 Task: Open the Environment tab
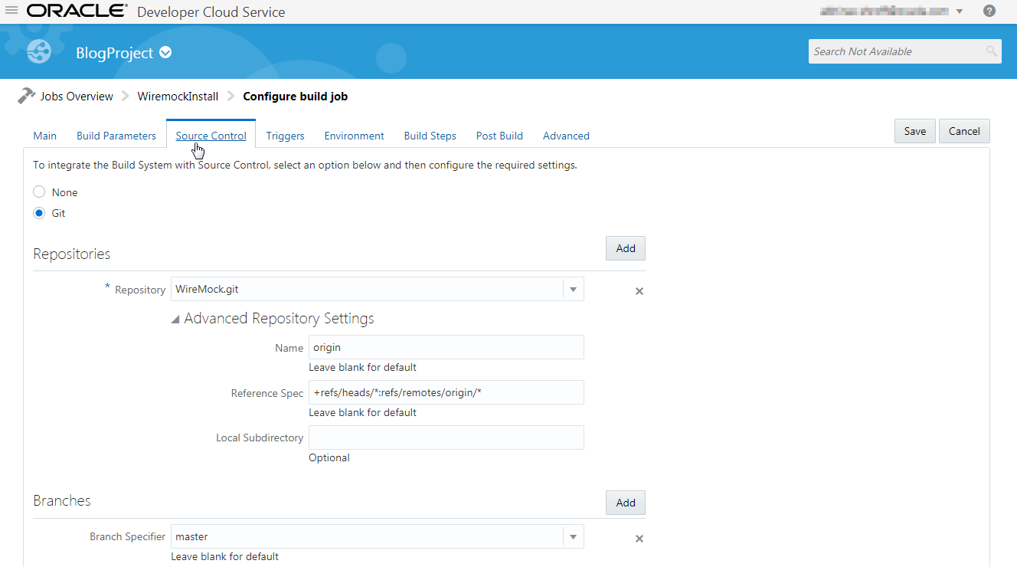click(x=354, y=136)
